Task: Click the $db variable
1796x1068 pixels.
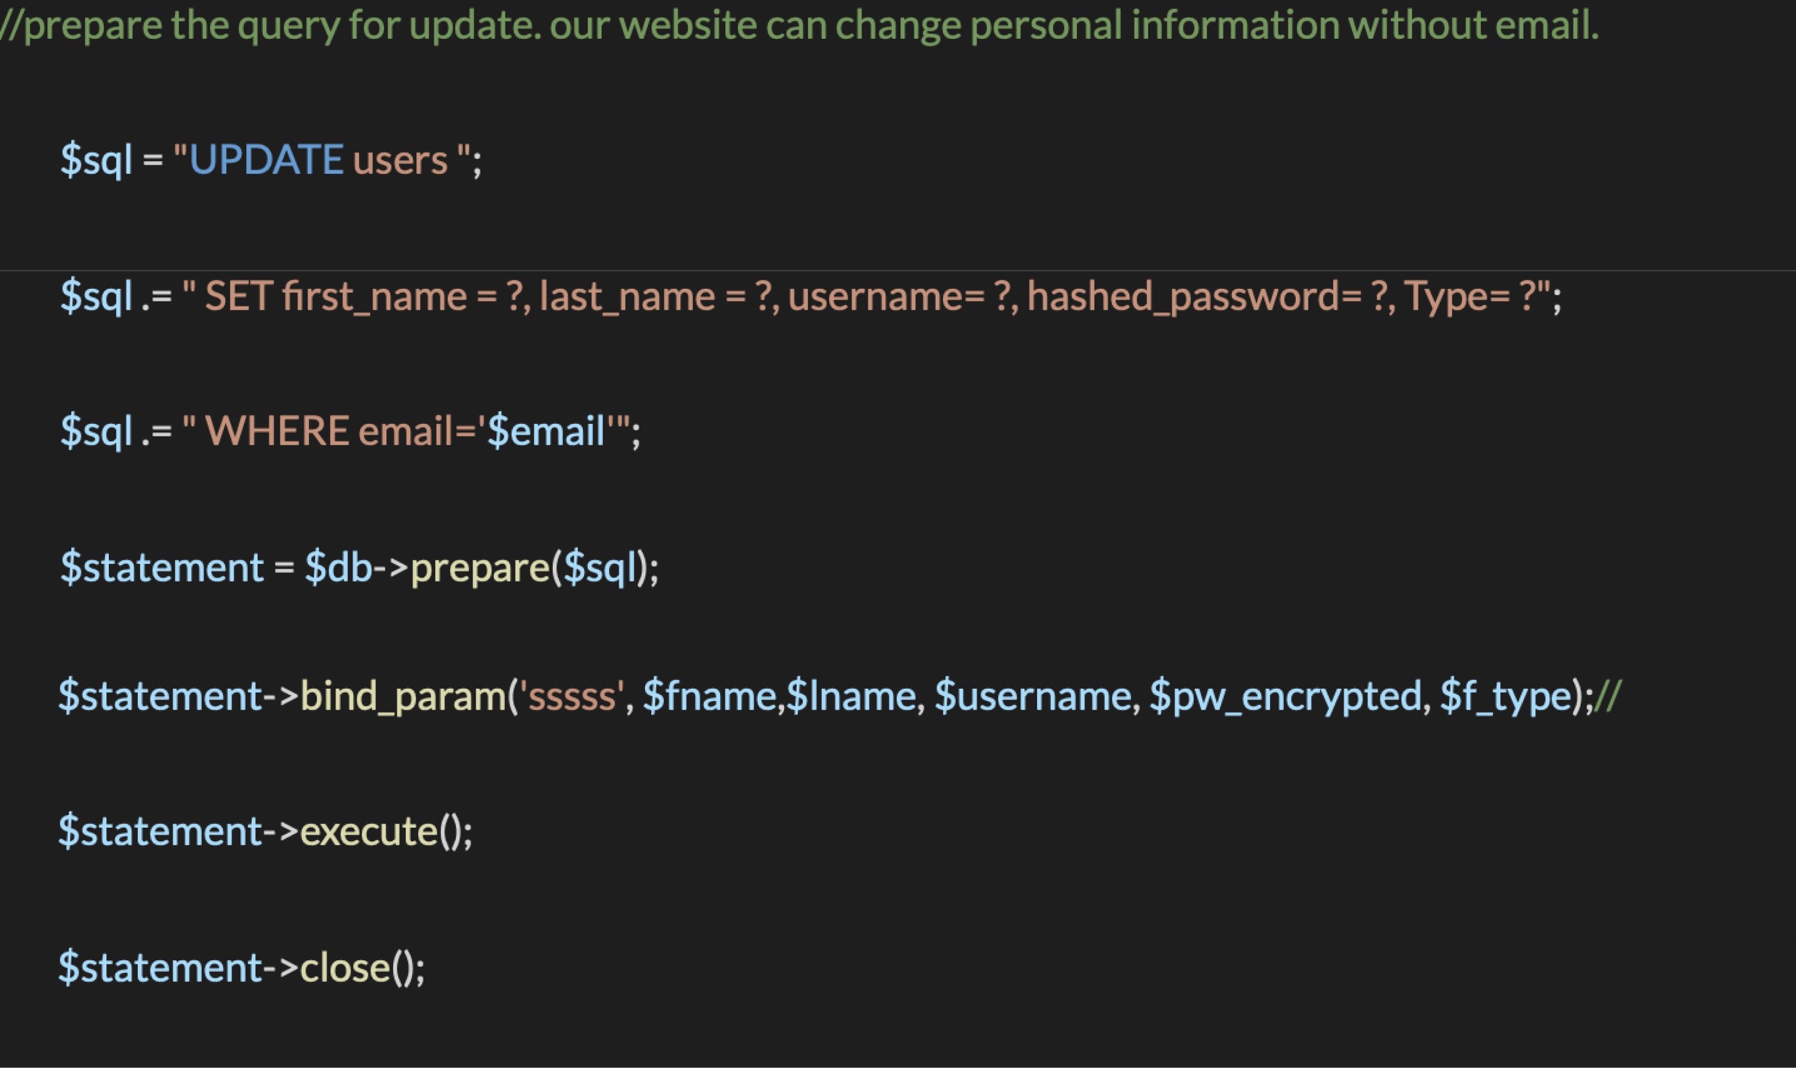Action: tap(338, 567)
